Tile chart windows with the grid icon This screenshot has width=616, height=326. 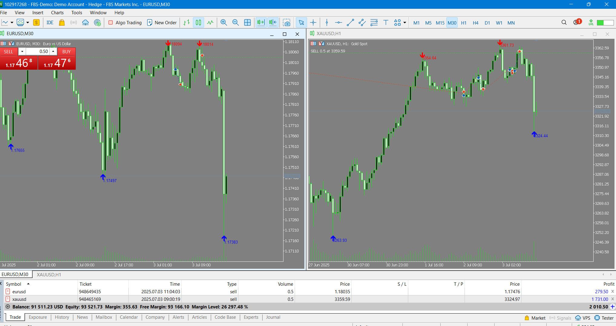point(247,23)
